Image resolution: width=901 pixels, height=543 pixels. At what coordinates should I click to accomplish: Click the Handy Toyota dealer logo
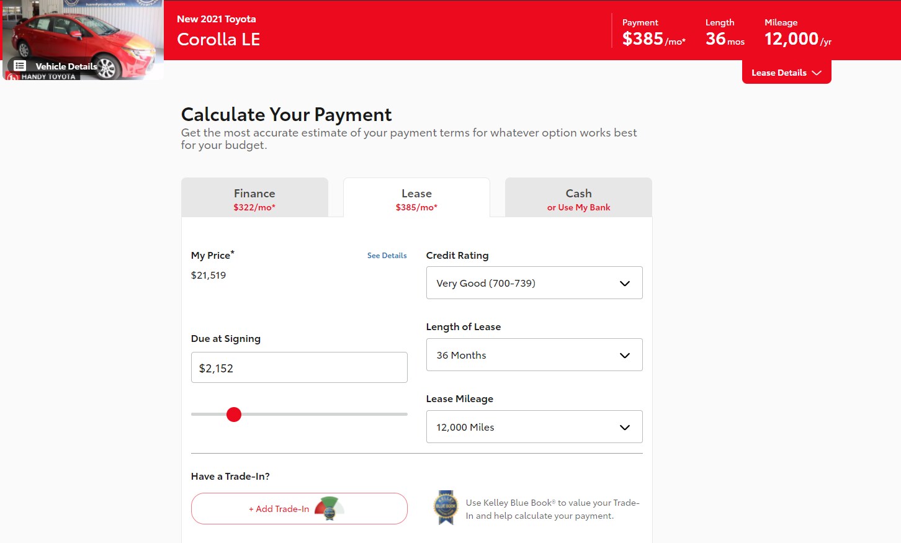pyautogui.click(x=42, y=77)
